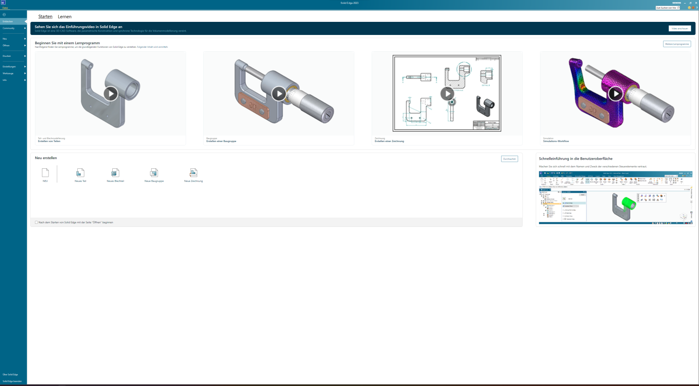Play the Erstellen von Teilen tutorial video
This screenshot has width=699, height=386.
(x=111, y=94)
